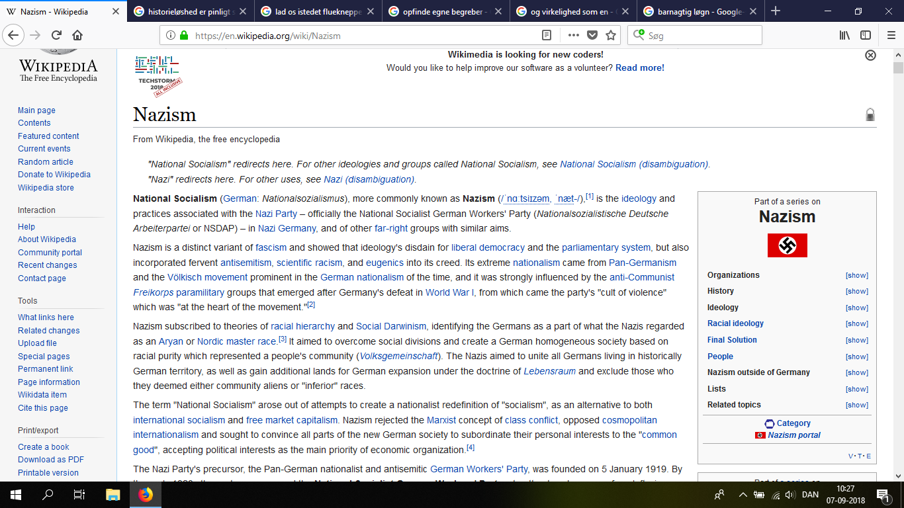Image resolution: width=904 pixels, height=508 pixels.
Task: Save page to Pocket
Action: pyautogui.click(x=592, y=35)
